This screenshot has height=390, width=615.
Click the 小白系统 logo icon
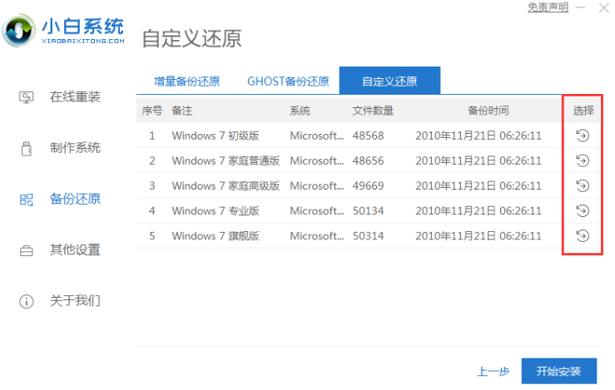coord(18,31)
